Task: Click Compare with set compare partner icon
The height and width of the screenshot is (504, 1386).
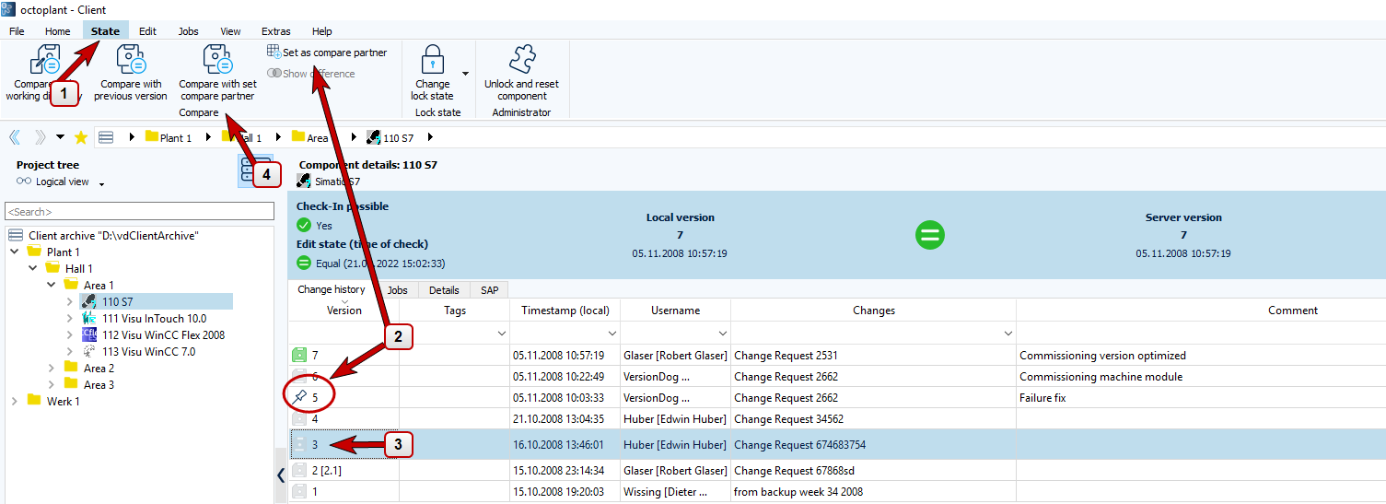Action: (x=217, y=60)
